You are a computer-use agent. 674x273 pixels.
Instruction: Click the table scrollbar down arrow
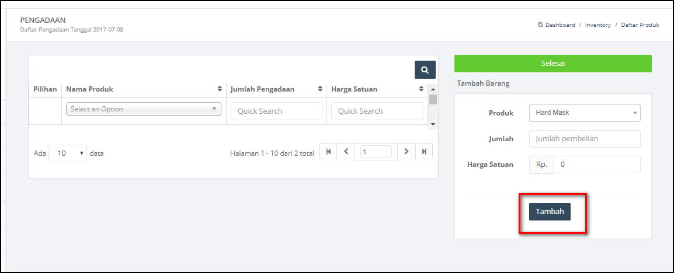tap(433, 124)
